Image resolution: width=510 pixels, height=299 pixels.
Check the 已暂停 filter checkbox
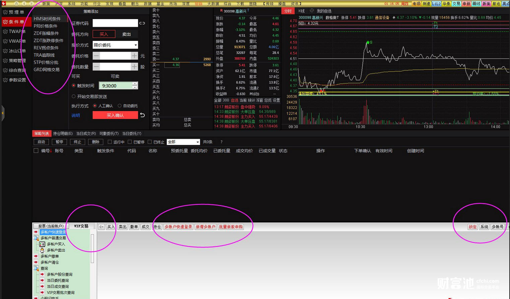click(130, 142)
